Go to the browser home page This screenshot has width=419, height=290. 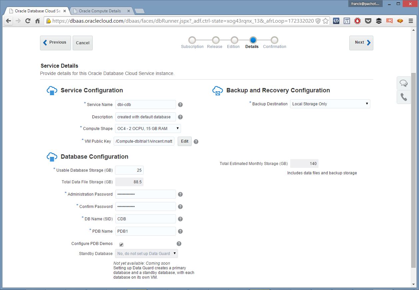click(37, 21)
